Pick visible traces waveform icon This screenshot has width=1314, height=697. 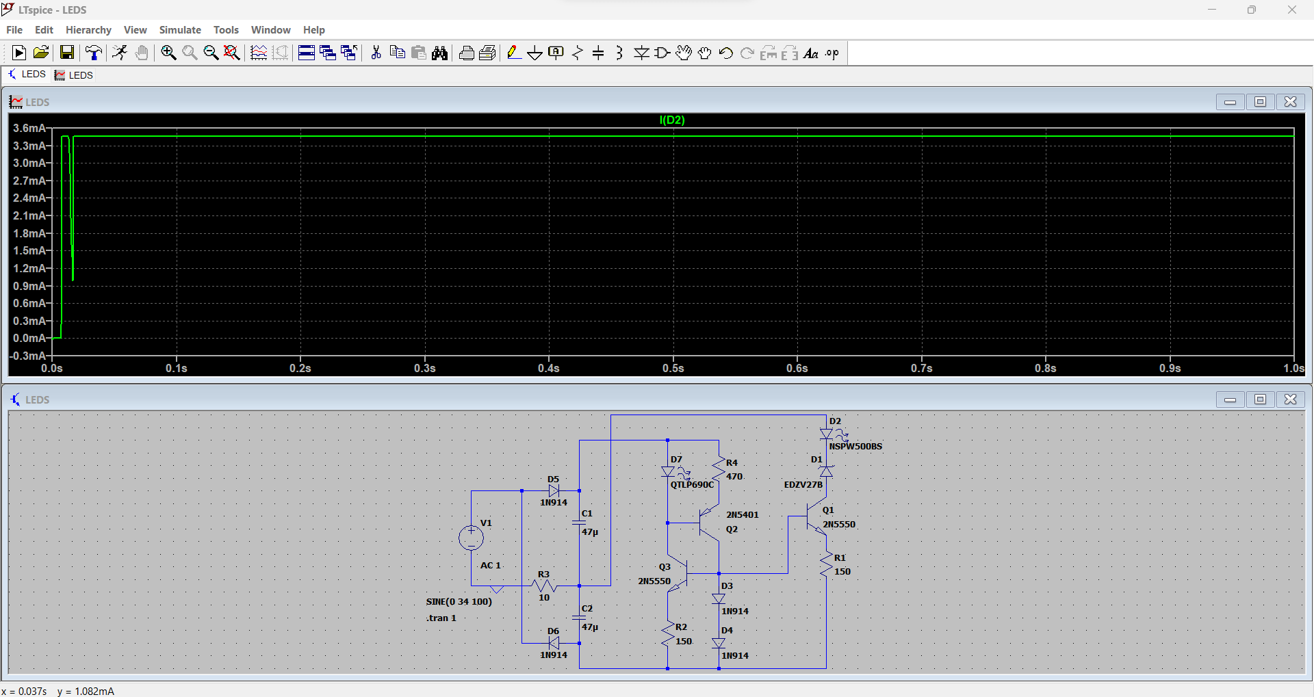[x=259, y=53]
